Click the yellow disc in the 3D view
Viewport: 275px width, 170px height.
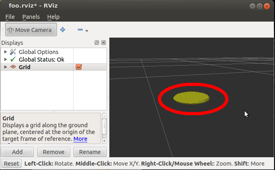pyautogui.click(x=191, y=97)
